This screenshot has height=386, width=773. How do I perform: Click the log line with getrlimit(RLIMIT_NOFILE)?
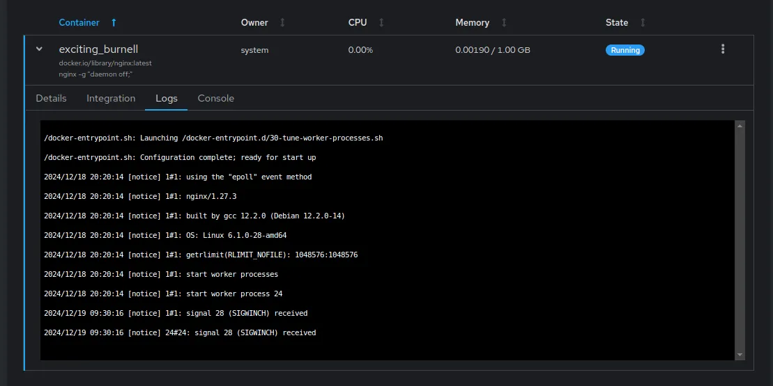pyautogui.click(x=201, y=255)
